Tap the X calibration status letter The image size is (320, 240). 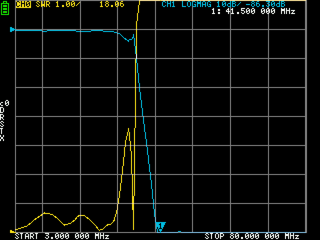(x=2, y=138)
